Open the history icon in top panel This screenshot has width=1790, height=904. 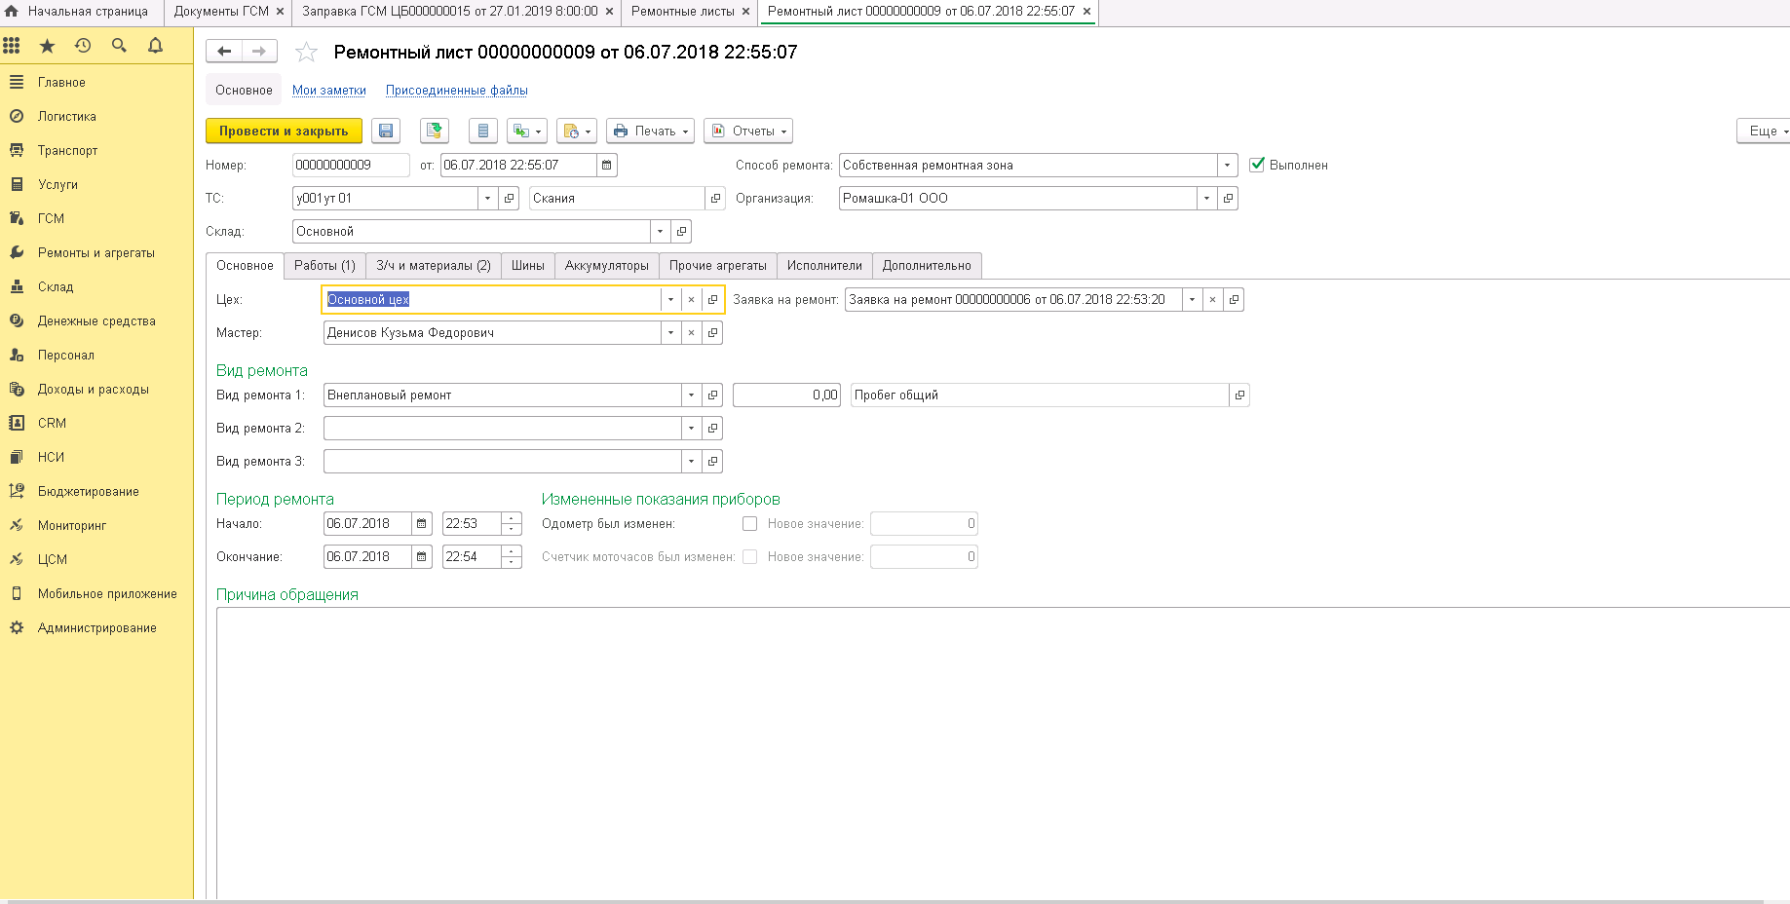pos(83,46)
